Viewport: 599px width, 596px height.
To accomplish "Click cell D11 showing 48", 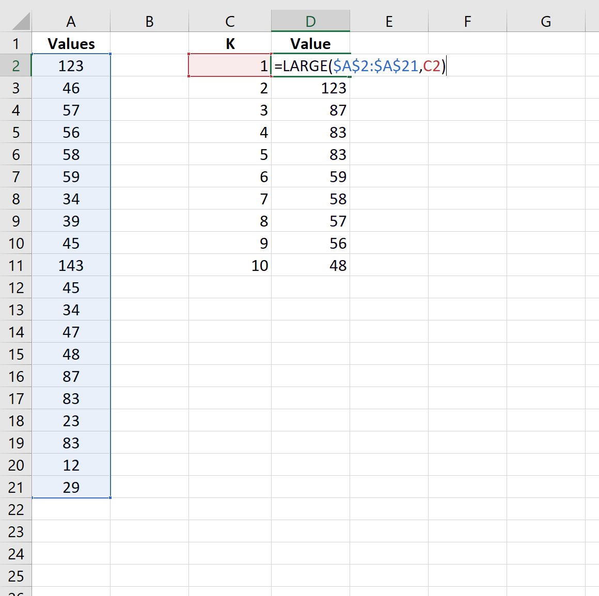I will pyautogui.click(x=310, y=265).
